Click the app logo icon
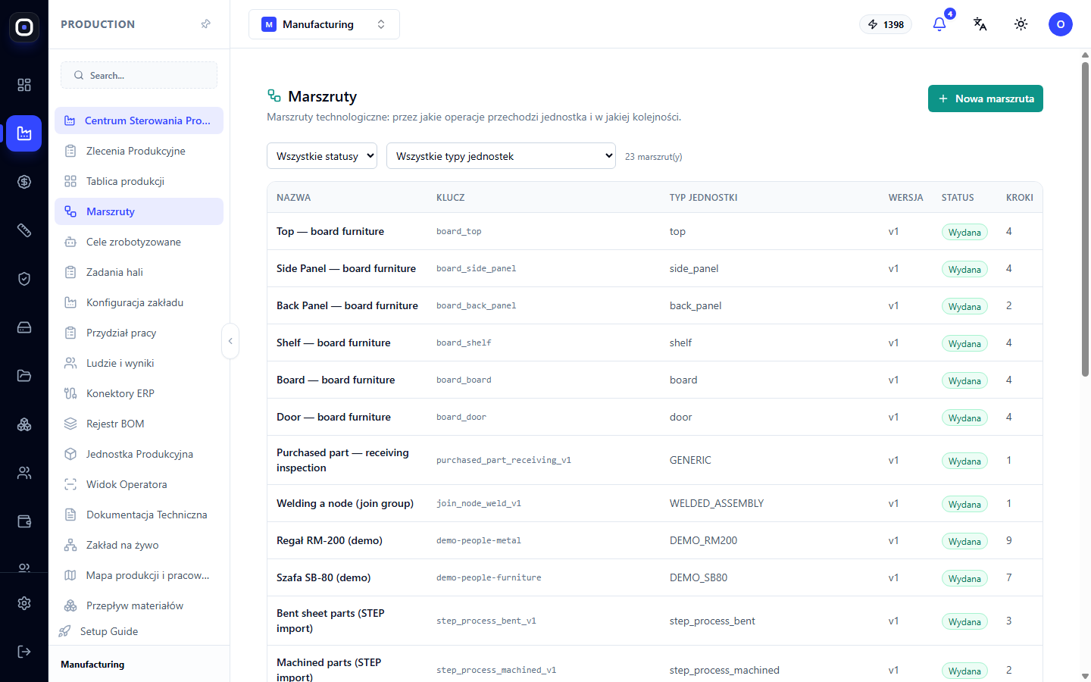The width and height of the screenshot is (1091, 682). (x=24, y=27)
